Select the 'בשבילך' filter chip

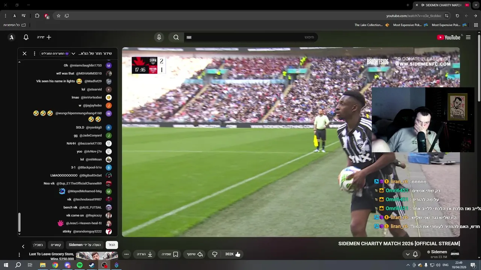[38, 245]
